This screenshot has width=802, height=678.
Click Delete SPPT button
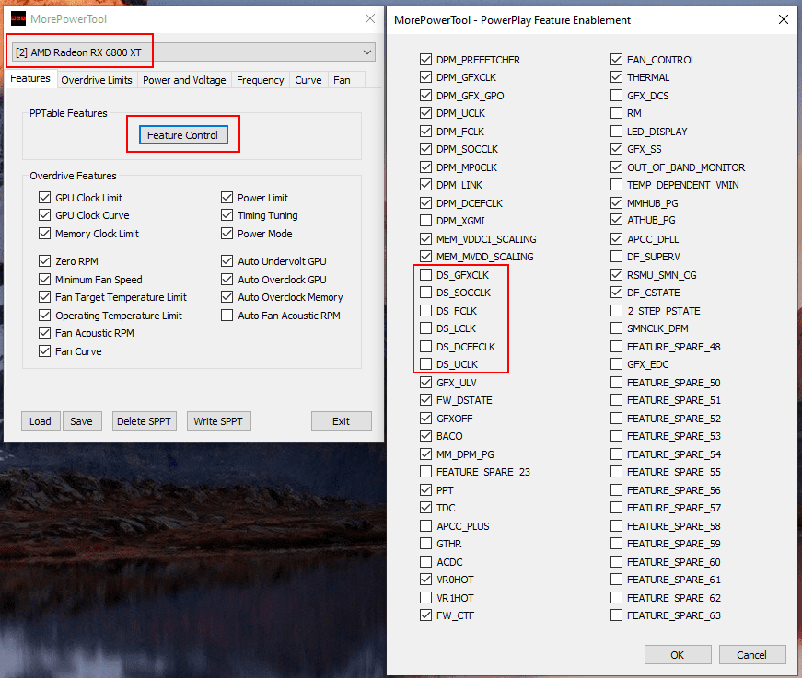pyautogui.click(x=144, y=421)
